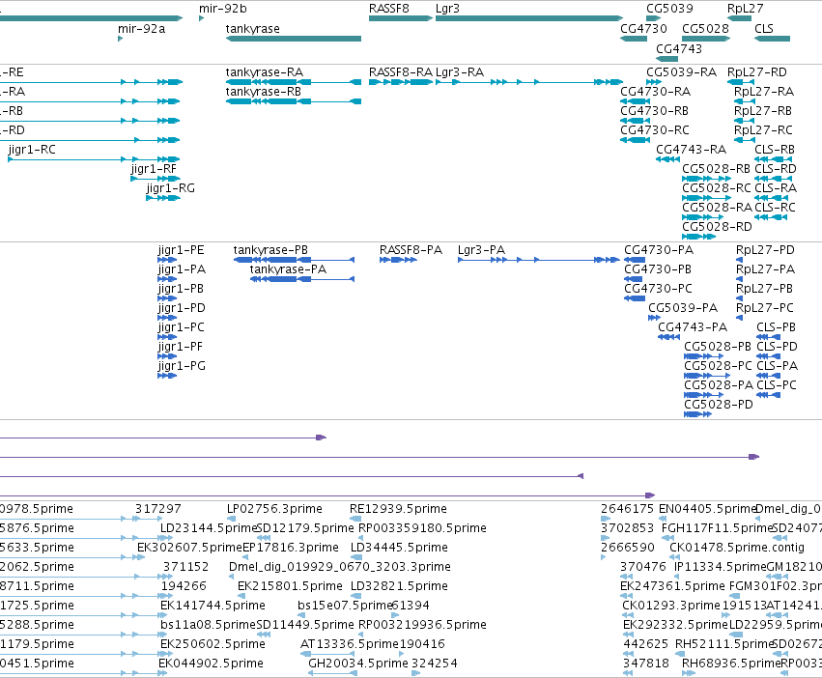Click the CG4743 gene label
Screen dimensions: 822x678
pyautogui.click(x=678, y=48)
